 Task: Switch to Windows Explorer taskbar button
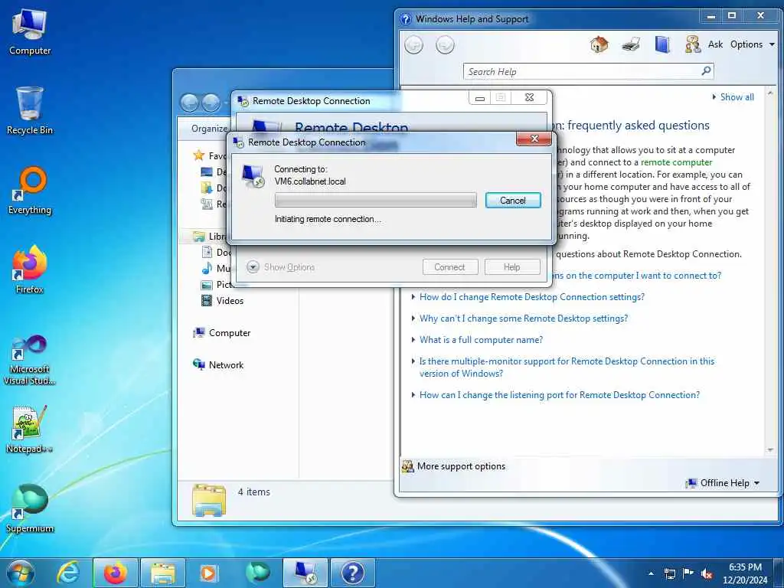coord(163,573)
